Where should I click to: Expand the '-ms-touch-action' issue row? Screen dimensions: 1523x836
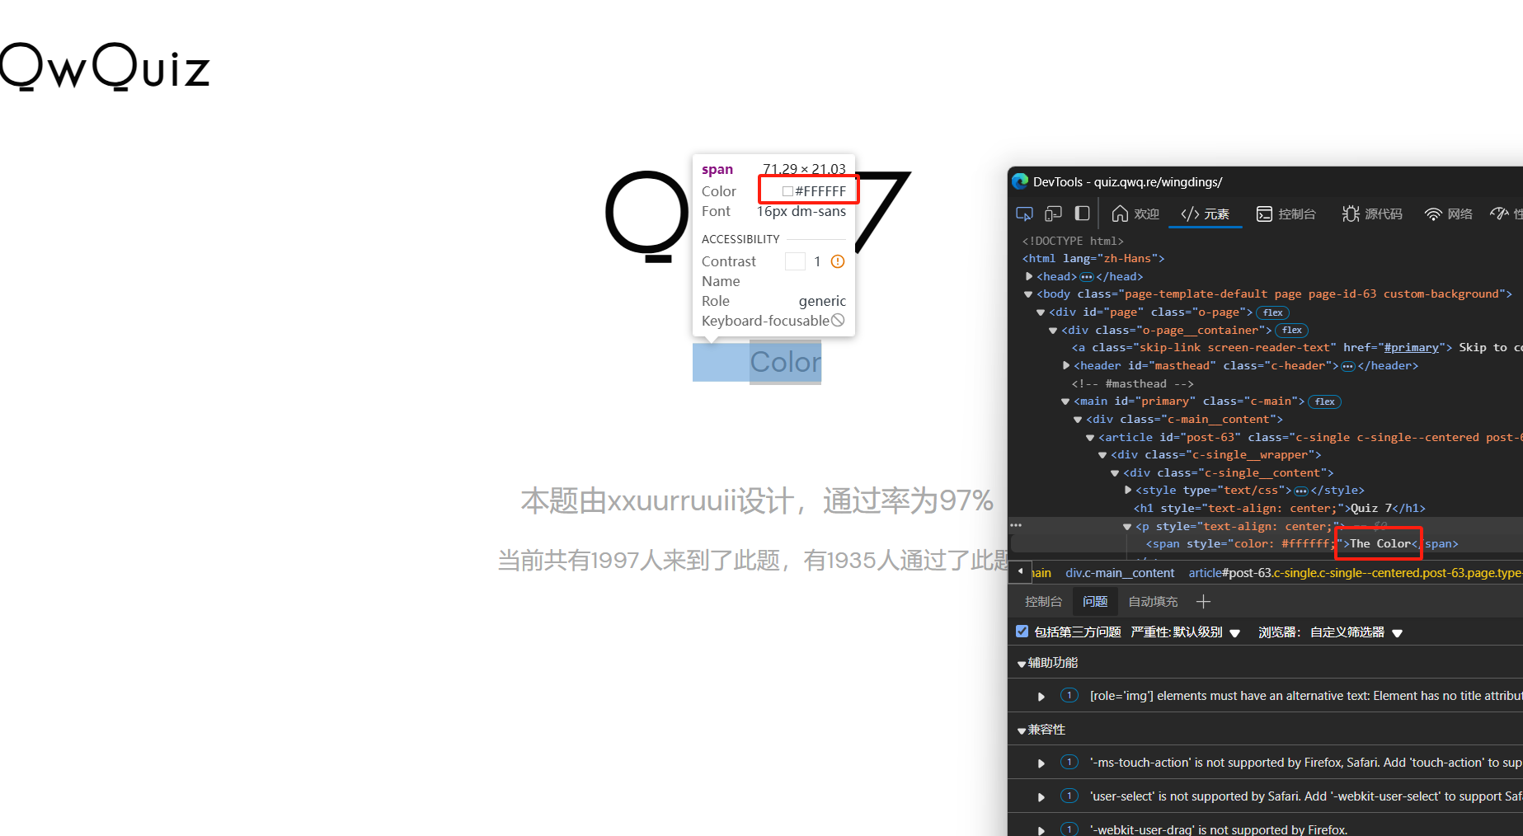point(1041,763)
